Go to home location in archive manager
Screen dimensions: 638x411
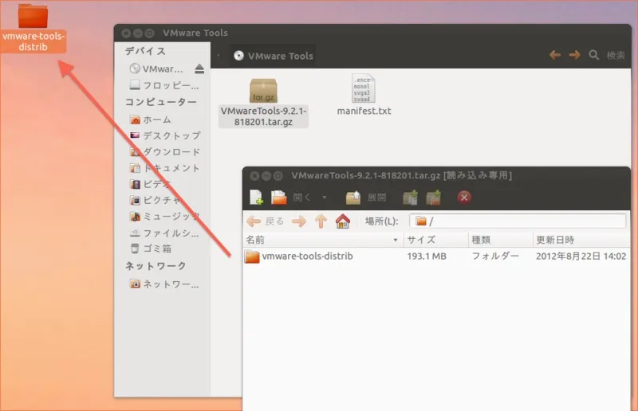pos(343,221)
